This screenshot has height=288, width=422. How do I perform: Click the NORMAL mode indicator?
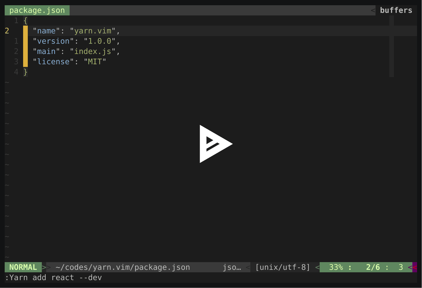click(x=23, y=267)
